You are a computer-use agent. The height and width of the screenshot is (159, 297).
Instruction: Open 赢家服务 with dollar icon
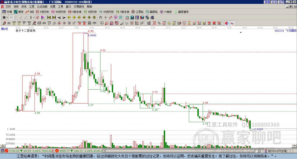(x=182, y=12)
